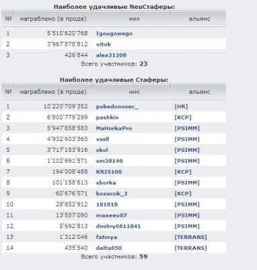
Task: Open pobedonosec_ player profile
Action: click(x=117, y=107)
